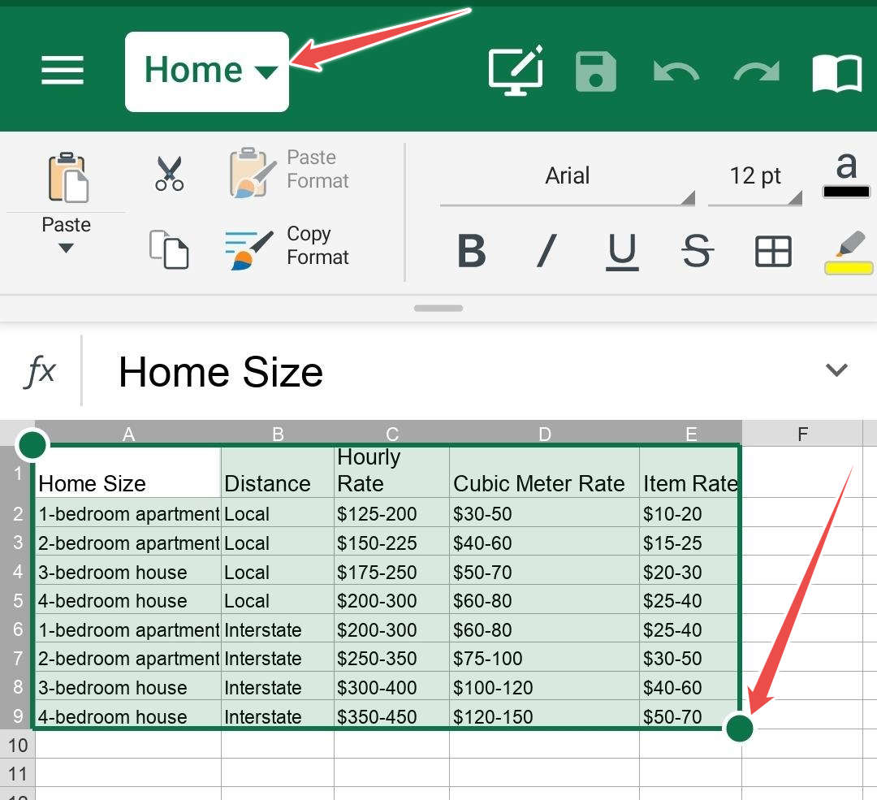Click the Paste Format button
Screen dimensions: 877x800
coord(288,170)
